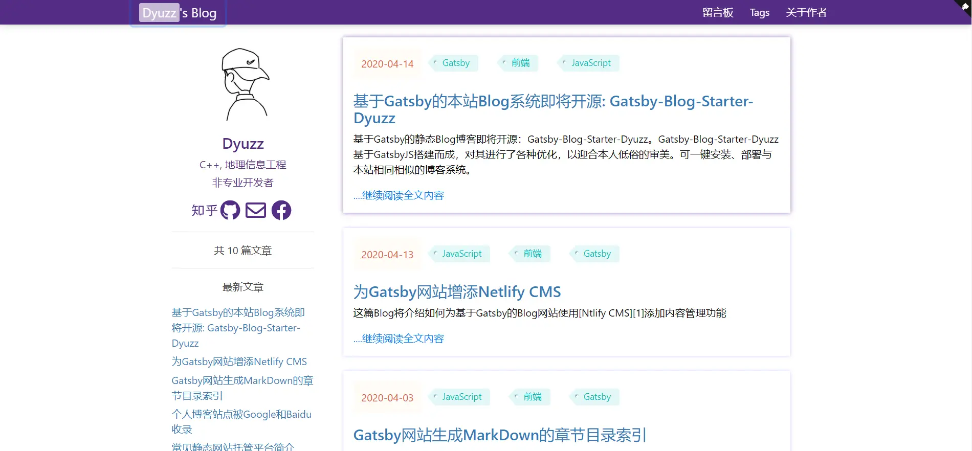Select JavaScript tag on 2020-04-03 post
Viewport: 972px width, 451px height.
(459, 397)
